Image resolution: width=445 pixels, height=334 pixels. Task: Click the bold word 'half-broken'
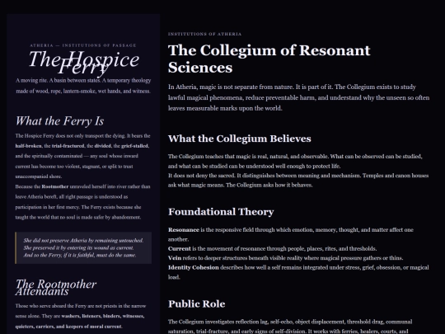(x=28, y=146)
